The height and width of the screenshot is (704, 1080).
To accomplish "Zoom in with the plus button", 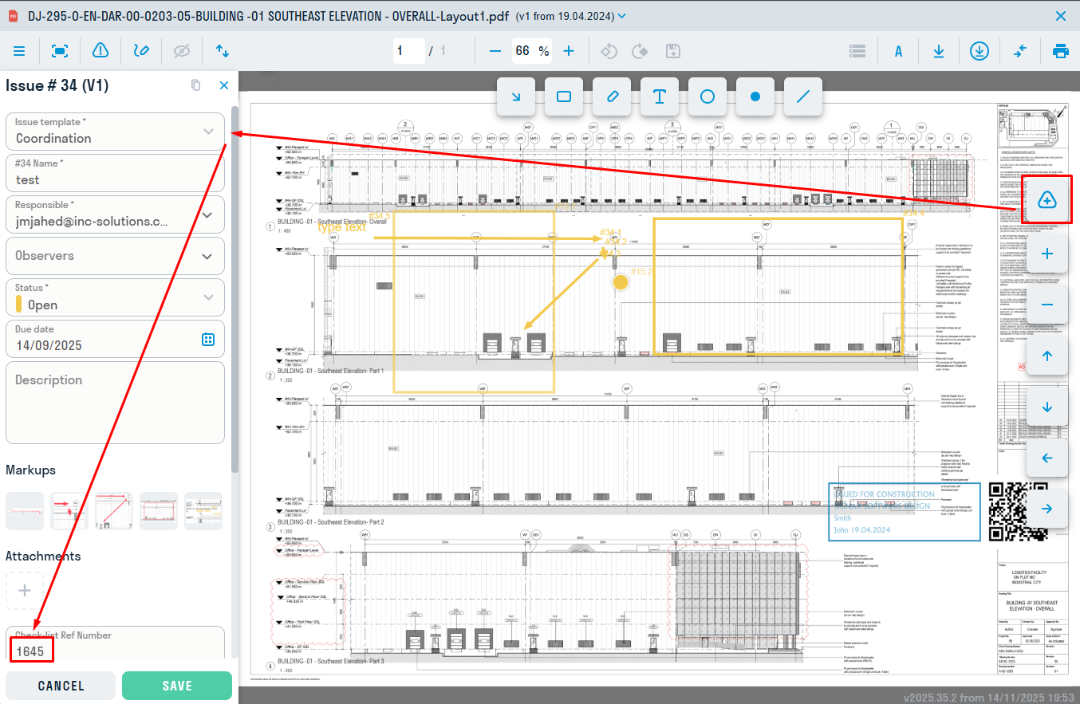I will coord(569,51).
